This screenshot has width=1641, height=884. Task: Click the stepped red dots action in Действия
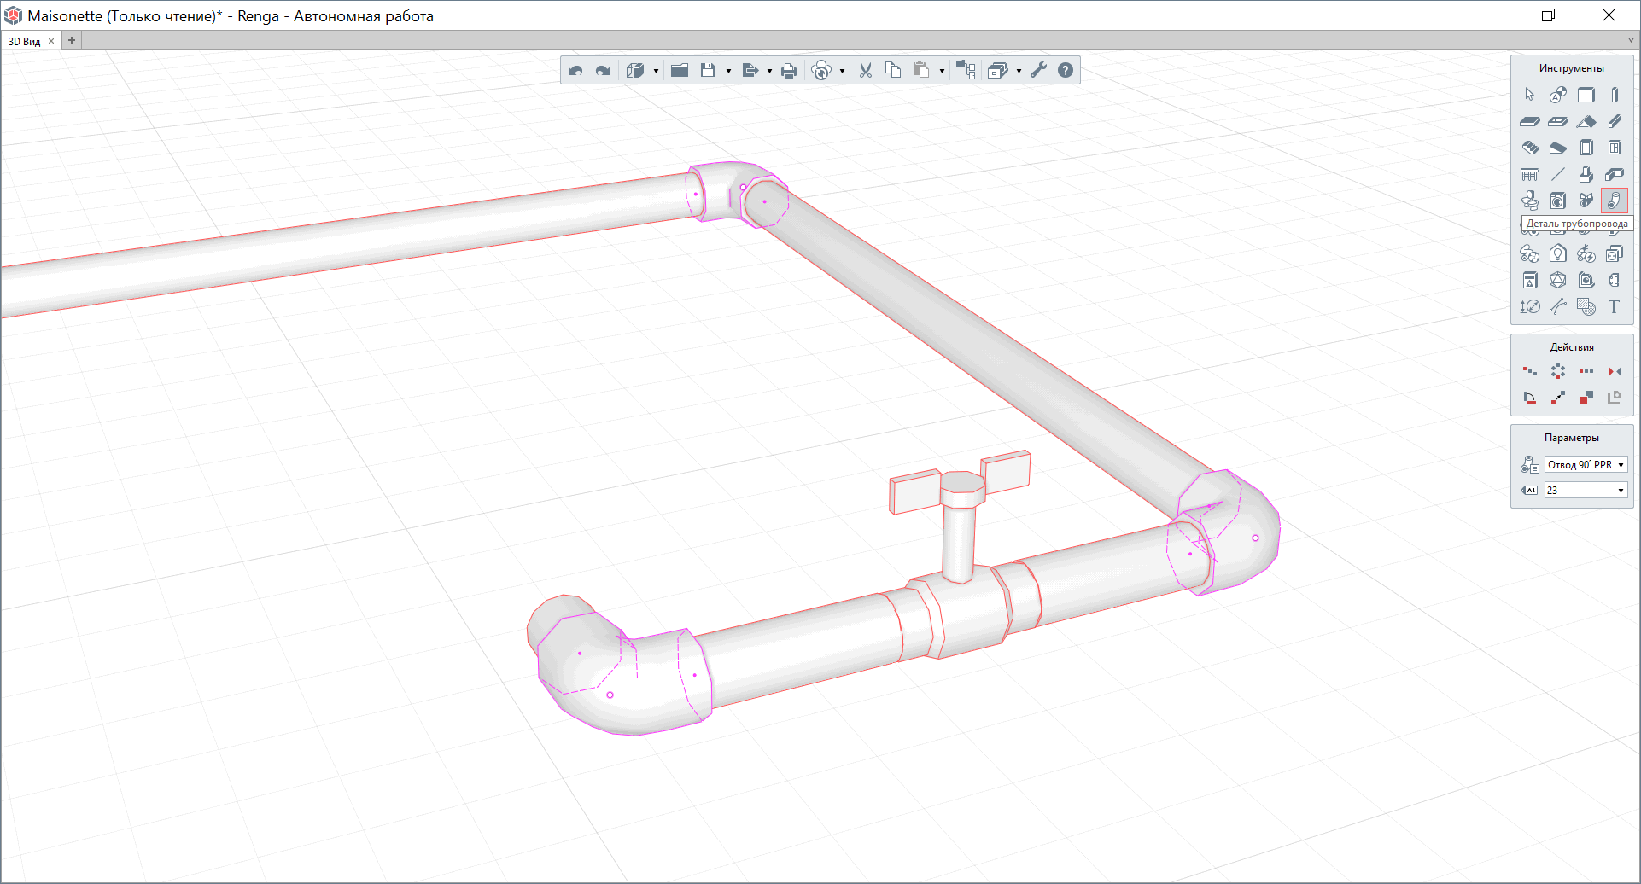tap(1530, 371)
